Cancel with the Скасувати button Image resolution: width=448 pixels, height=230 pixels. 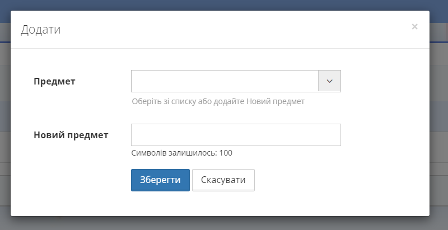tap(223, 180)
